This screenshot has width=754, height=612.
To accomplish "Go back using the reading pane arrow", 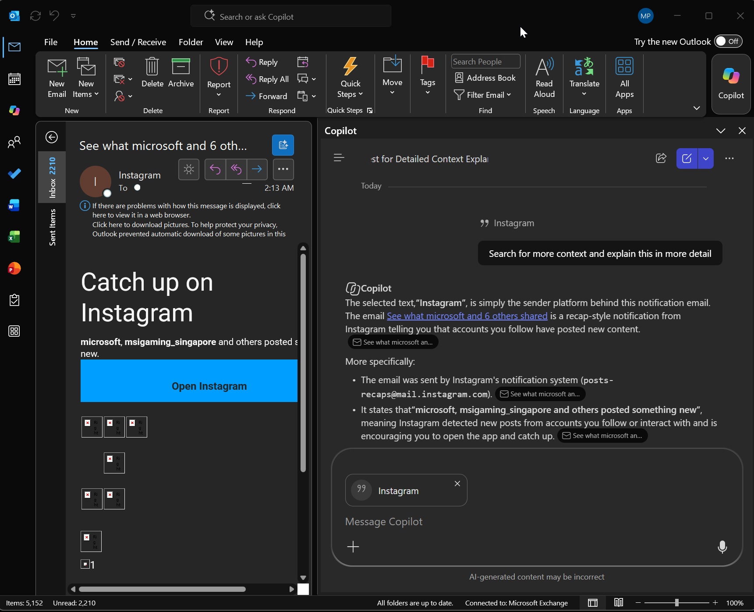I will (x=52, y=137).
